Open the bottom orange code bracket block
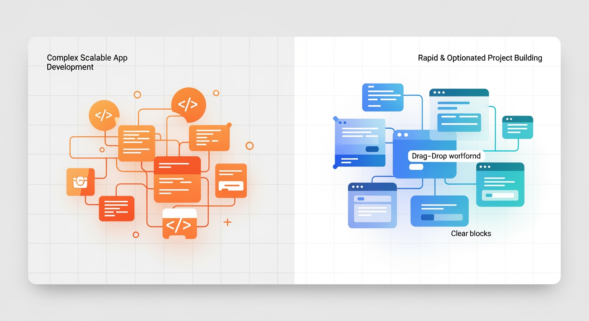The image size is (589, 321). (x=179, y=224)
